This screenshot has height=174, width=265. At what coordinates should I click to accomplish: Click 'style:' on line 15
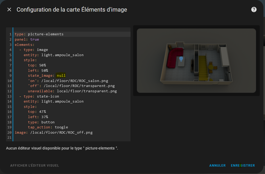pyautogui.click(x=30, y=107)
